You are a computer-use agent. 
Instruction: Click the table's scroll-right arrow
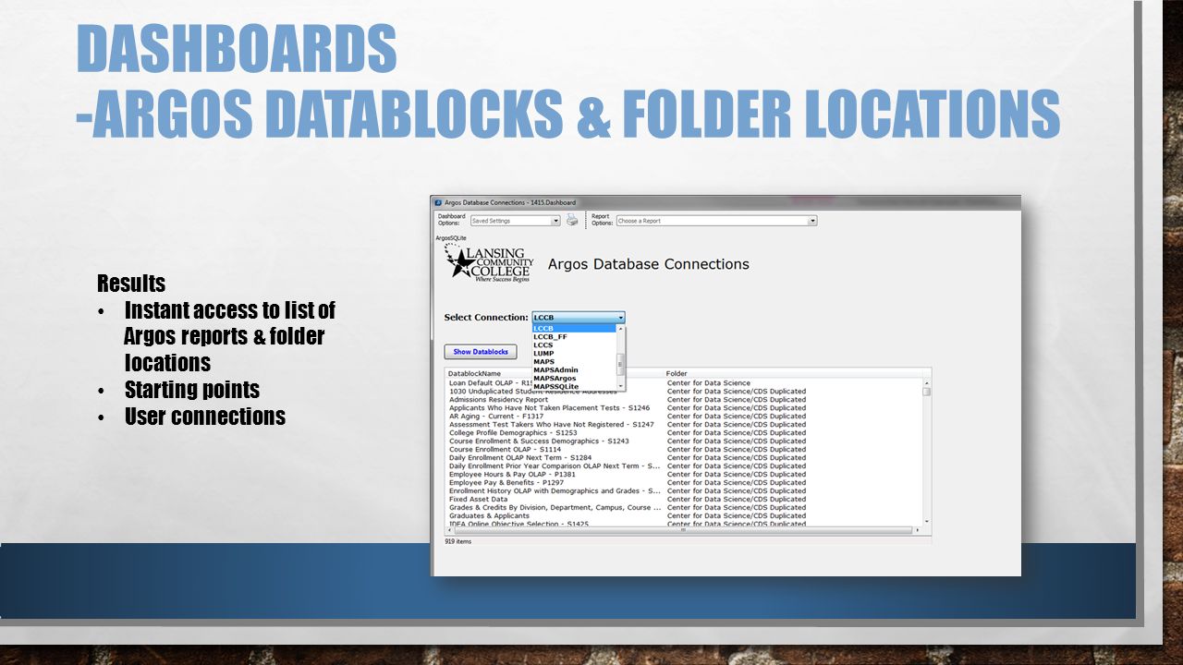coord(917,530)
